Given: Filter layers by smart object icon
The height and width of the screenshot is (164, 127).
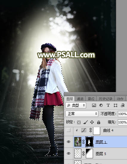Looking at the screenshot, I should click(x=123, y=105).
